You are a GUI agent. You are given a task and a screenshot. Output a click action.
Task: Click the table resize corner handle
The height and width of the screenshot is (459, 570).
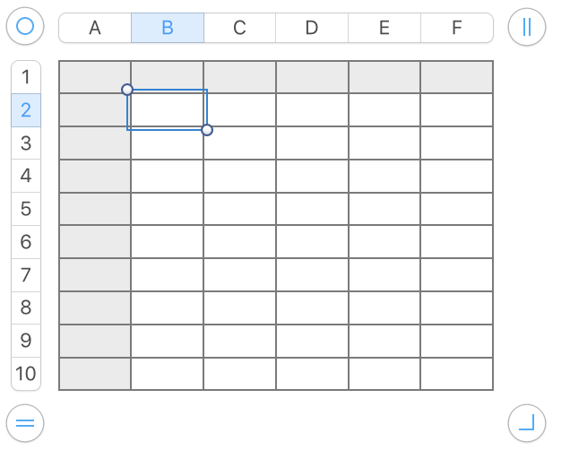click(526, 423)
